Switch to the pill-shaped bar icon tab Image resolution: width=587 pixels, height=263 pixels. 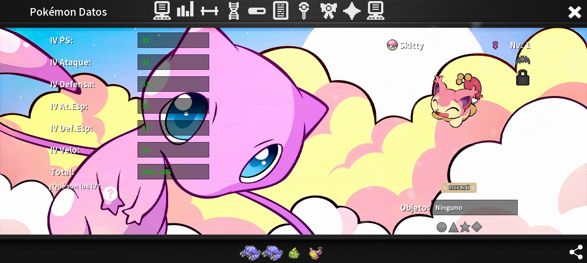257,11
